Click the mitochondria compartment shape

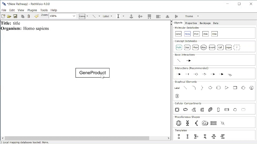[x=210, y=110]
